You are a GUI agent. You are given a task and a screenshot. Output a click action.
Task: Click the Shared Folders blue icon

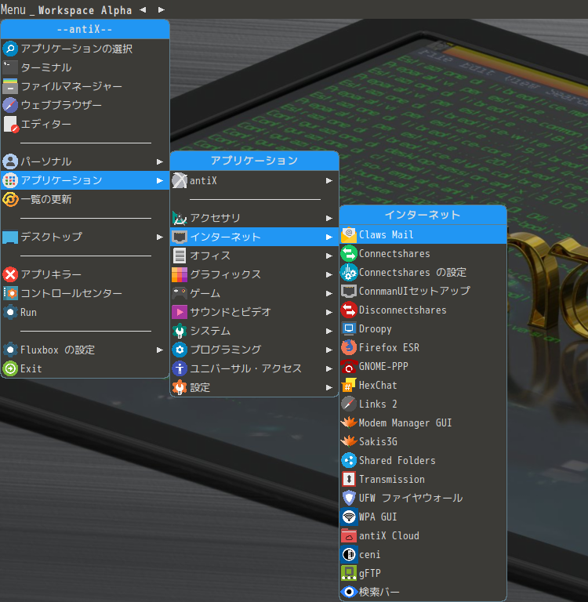click(349, 460)
